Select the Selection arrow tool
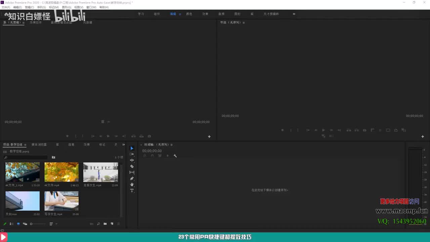Screen dimensions: 430x242 coord(132,148)
